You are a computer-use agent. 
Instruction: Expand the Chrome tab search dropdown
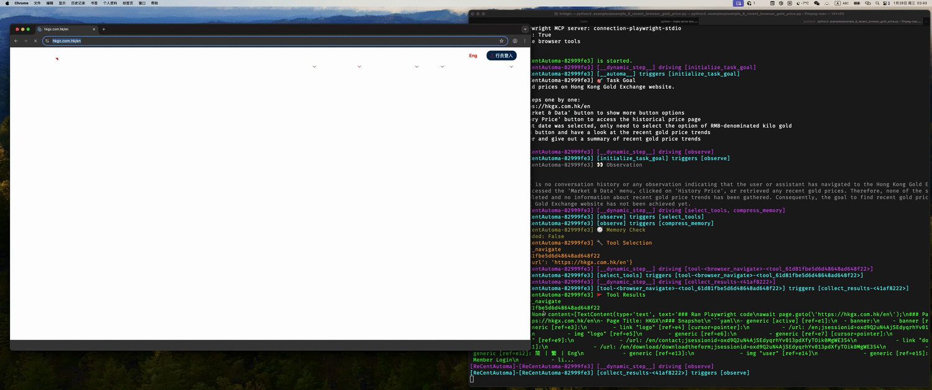(524, 29)
